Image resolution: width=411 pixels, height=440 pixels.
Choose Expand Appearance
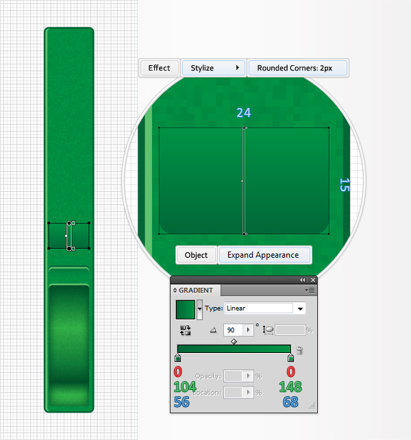(x=264, y=255)
